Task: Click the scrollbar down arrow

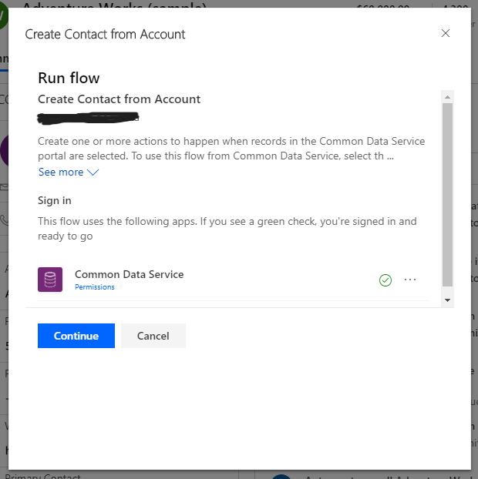Action: (x=447, y=299)
